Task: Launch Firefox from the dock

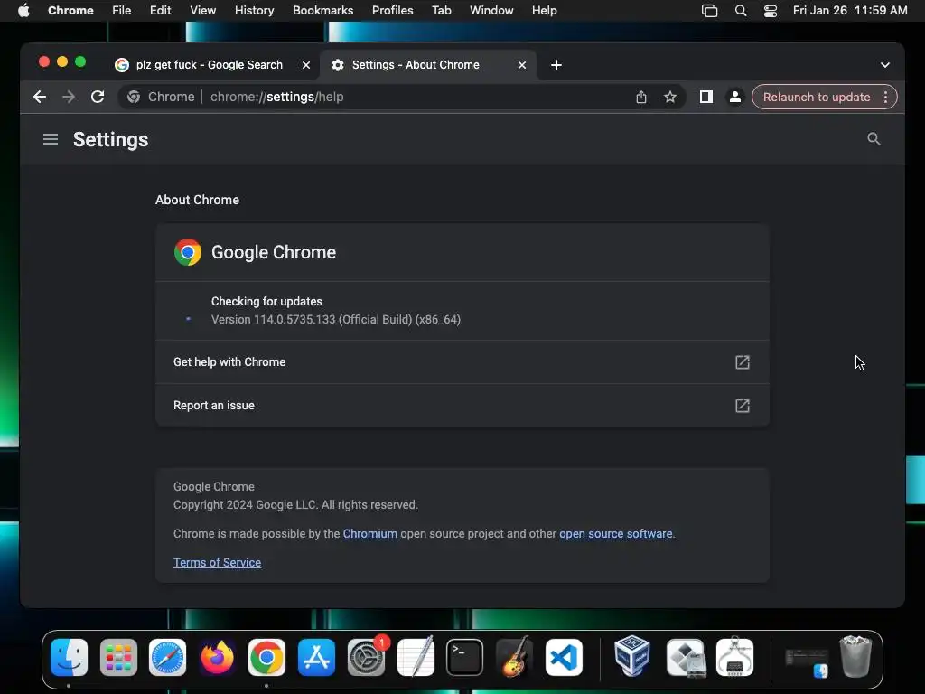Action: click(x=217, y=658)
